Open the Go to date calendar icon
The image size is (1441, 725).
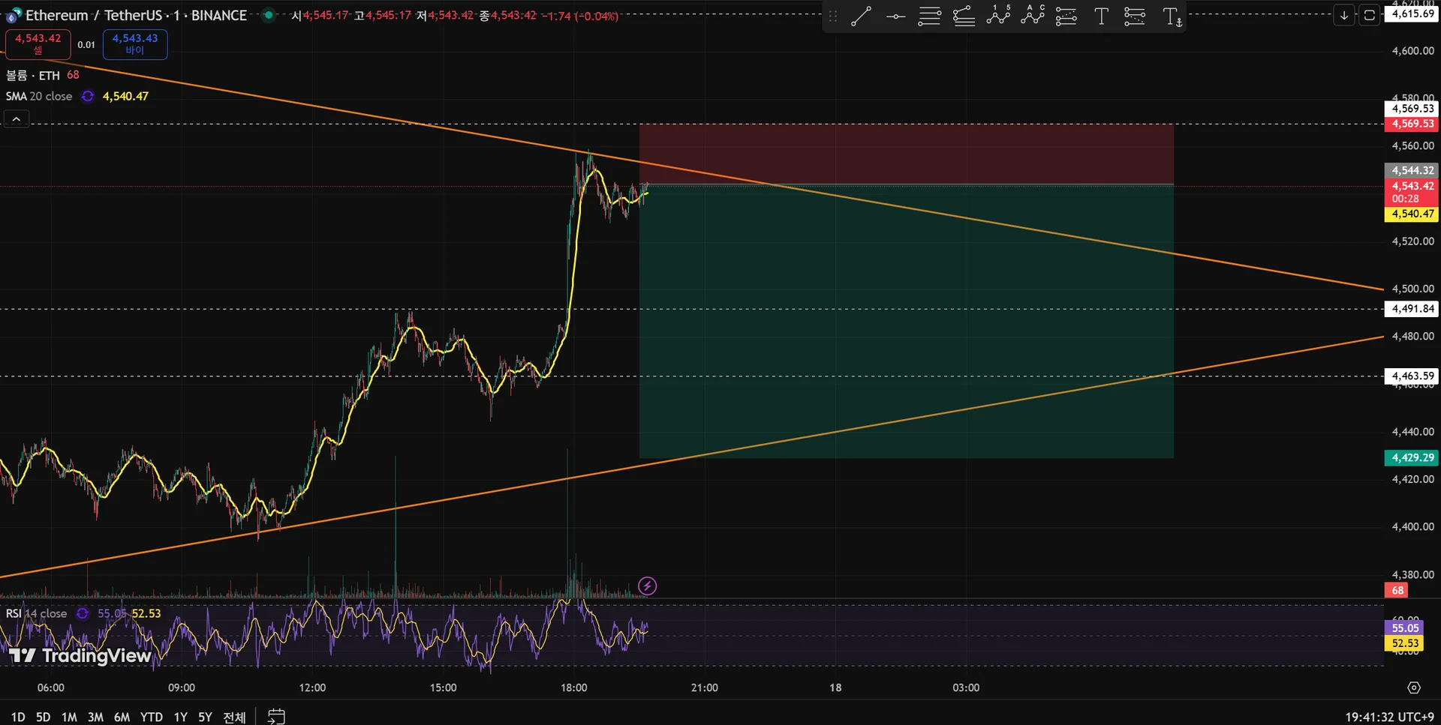tap(276, 717)
